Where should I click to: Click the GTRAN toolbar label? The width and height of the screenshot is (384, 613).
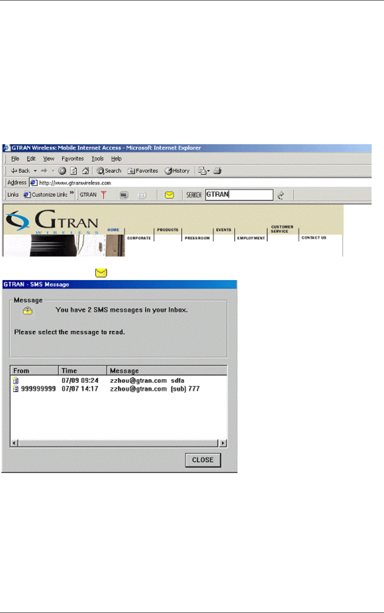point(88,194)
